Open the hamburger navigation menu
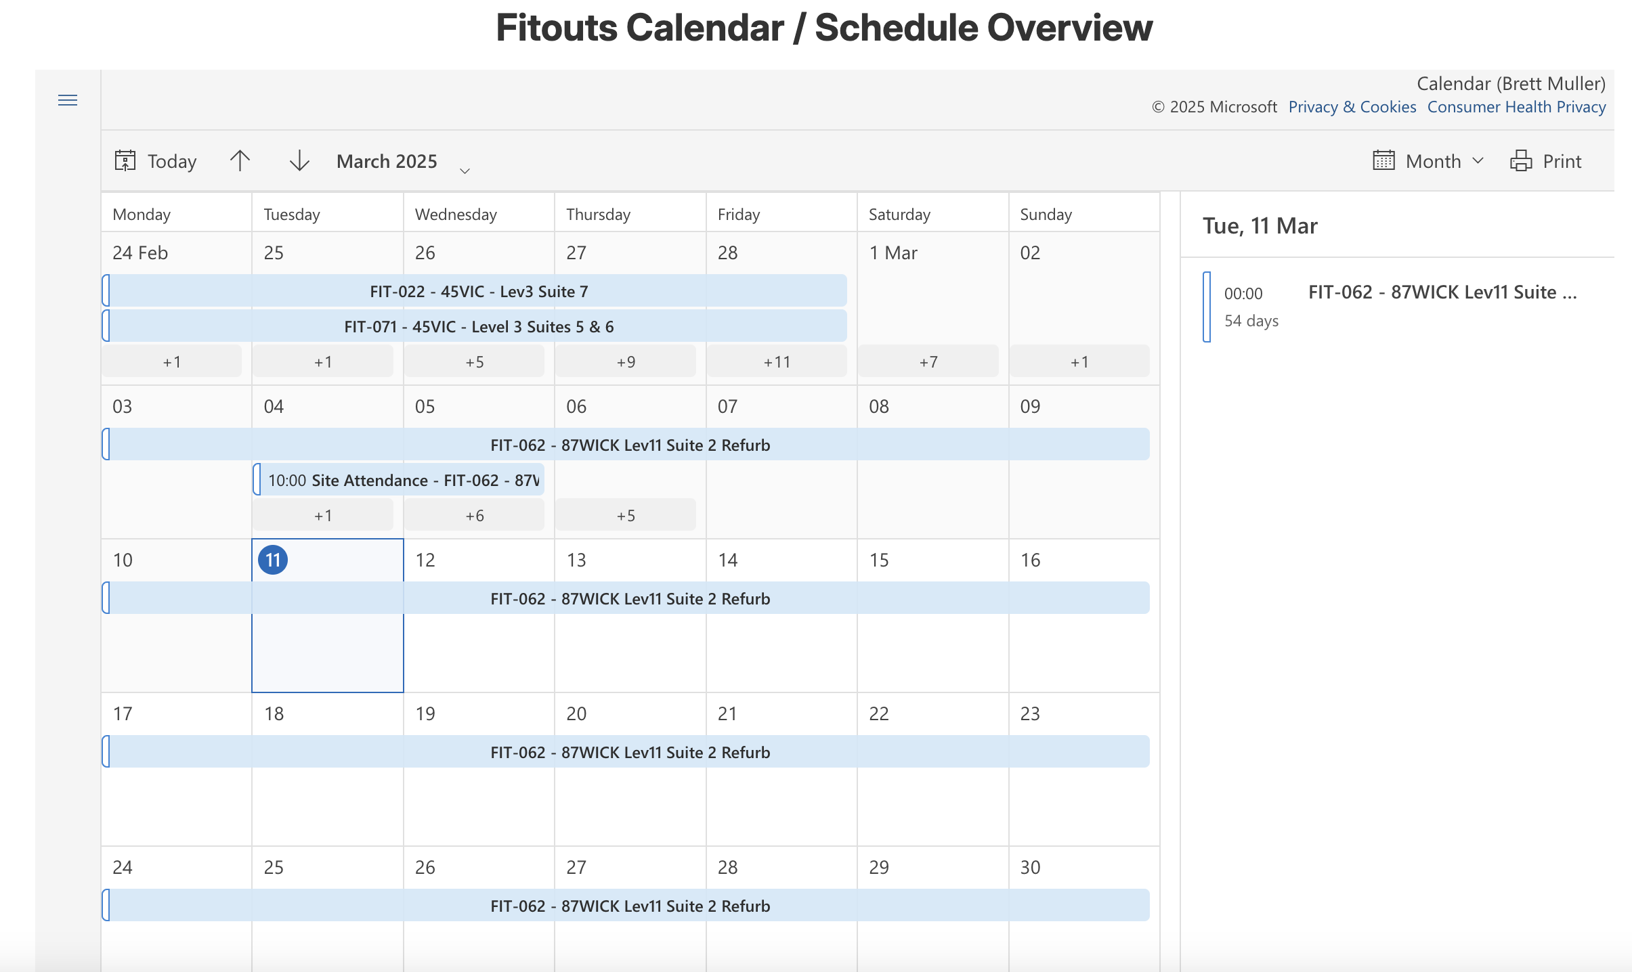 click(x=68, y=100)
